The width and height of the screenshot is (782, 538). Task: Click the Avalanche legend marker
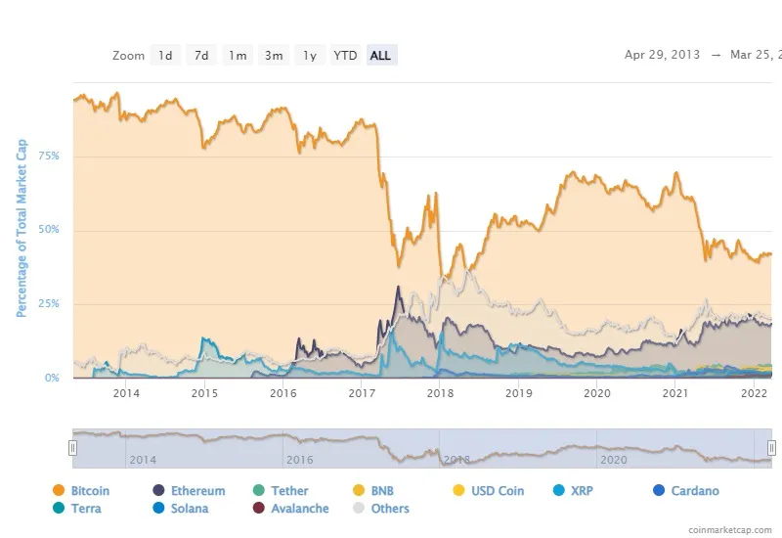point(259,509)
